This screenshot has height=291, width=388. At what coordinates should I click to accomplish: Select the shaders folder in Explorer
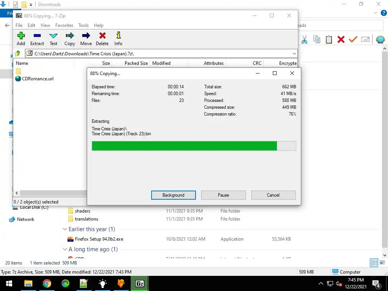(82, 211)
